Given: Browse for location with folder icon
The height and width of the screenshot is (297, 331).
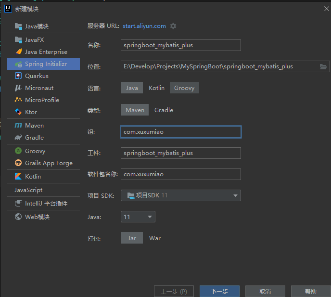Looking at the screenshot, I should (x=323, y=66).
